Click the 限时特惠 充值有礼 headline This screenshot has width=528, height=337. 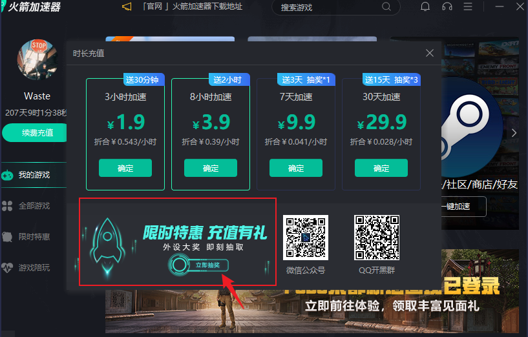(205, 232)
